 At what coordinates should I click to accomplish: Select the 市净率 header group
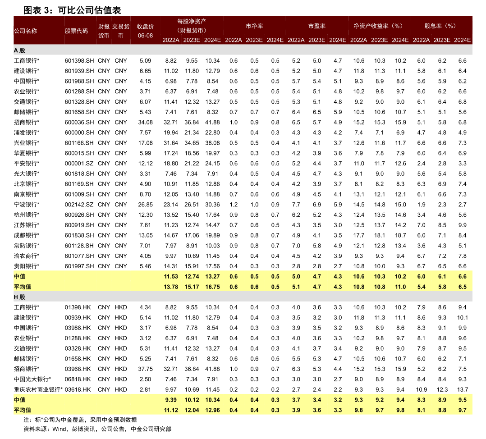pyautogui.click(x=254, y=26)
